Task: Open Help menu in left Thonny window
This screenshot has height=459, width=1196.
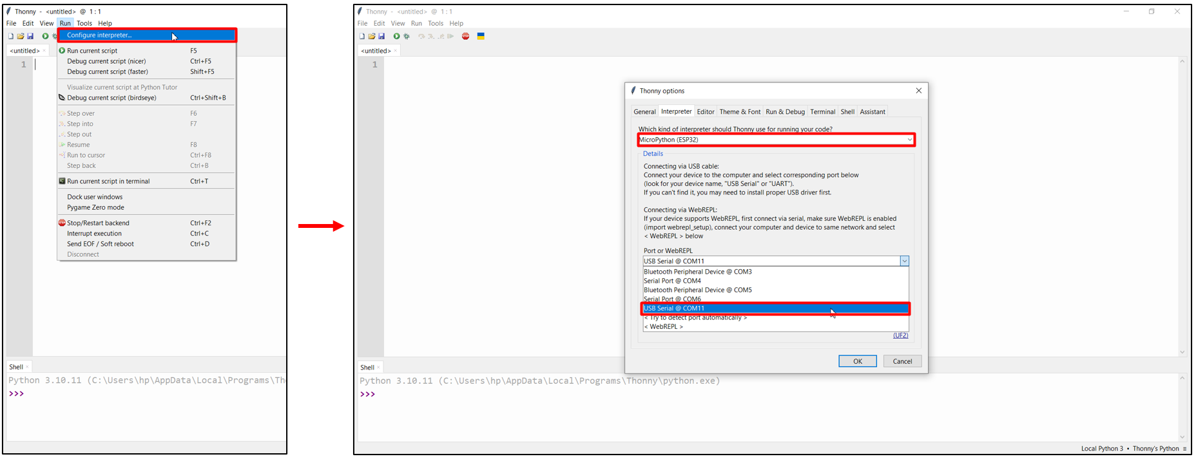Action: tap(105, 23)
